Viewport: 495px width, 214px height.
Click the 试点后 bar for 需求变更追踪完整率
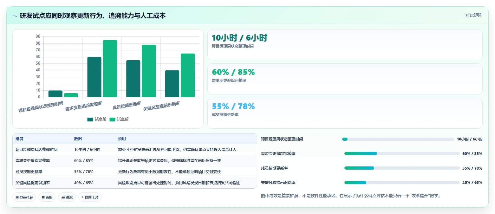(x=110, y=68)
